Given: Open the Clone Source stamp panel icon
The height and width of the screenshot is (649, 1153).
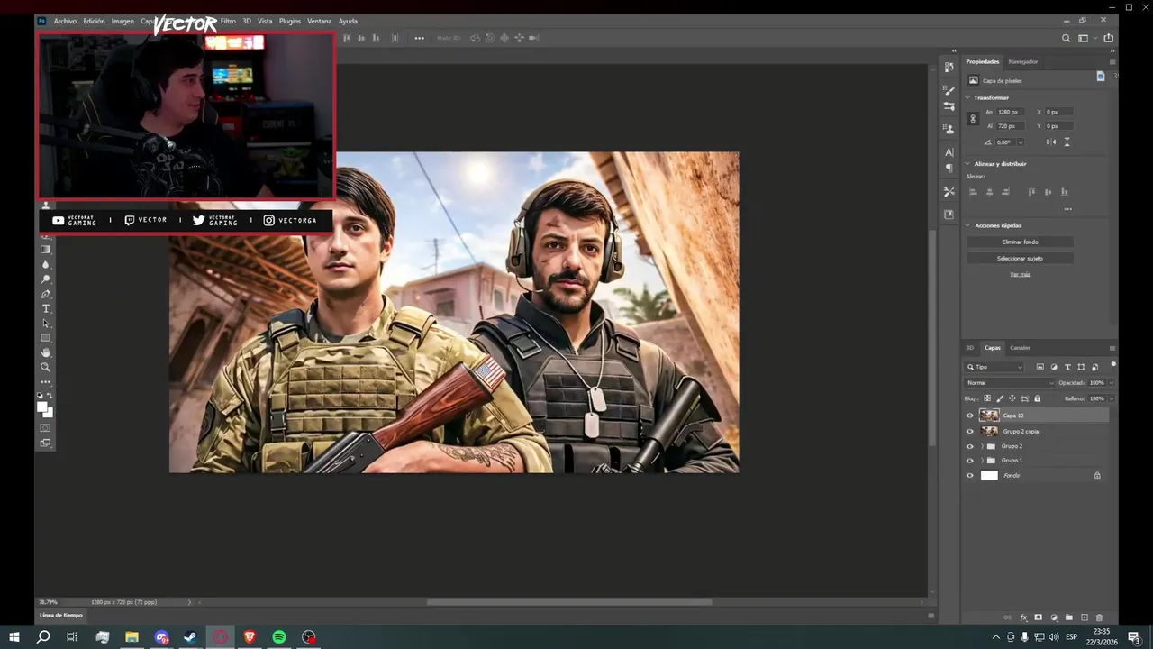Looking at the screenshot, I should pyautogui.click(x=949, y=129).
